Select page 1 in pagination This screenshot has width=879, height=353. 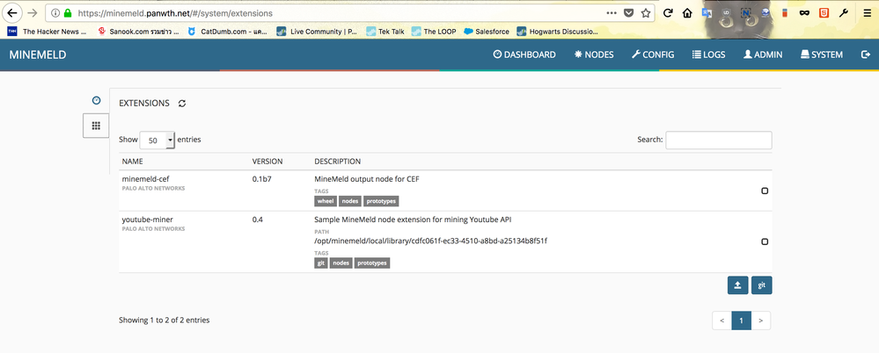point(741,321)
